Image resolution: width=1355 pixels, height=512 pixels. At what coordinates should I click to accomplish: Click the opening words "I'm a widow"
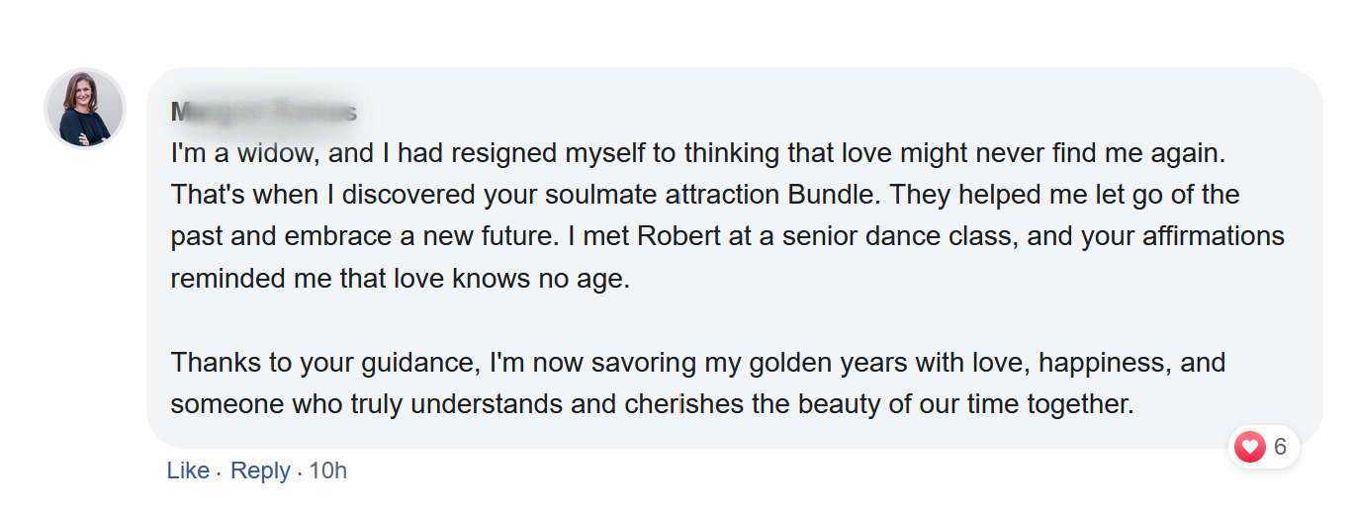tap(242, 154)
